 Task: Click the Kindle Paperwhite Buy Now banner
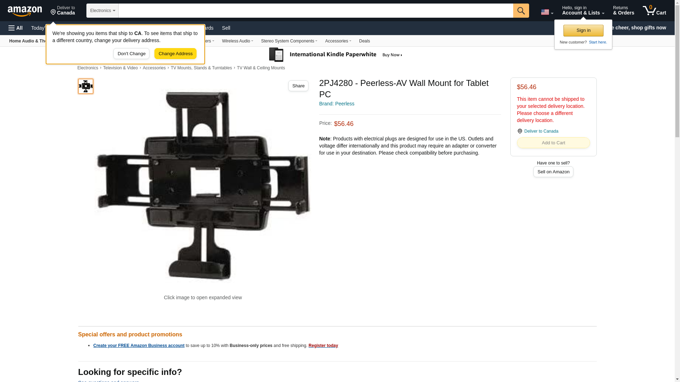pos(336,55)
